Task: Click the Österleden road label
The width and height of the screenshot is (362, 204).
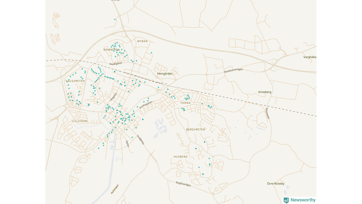Action: pos(267,113)
